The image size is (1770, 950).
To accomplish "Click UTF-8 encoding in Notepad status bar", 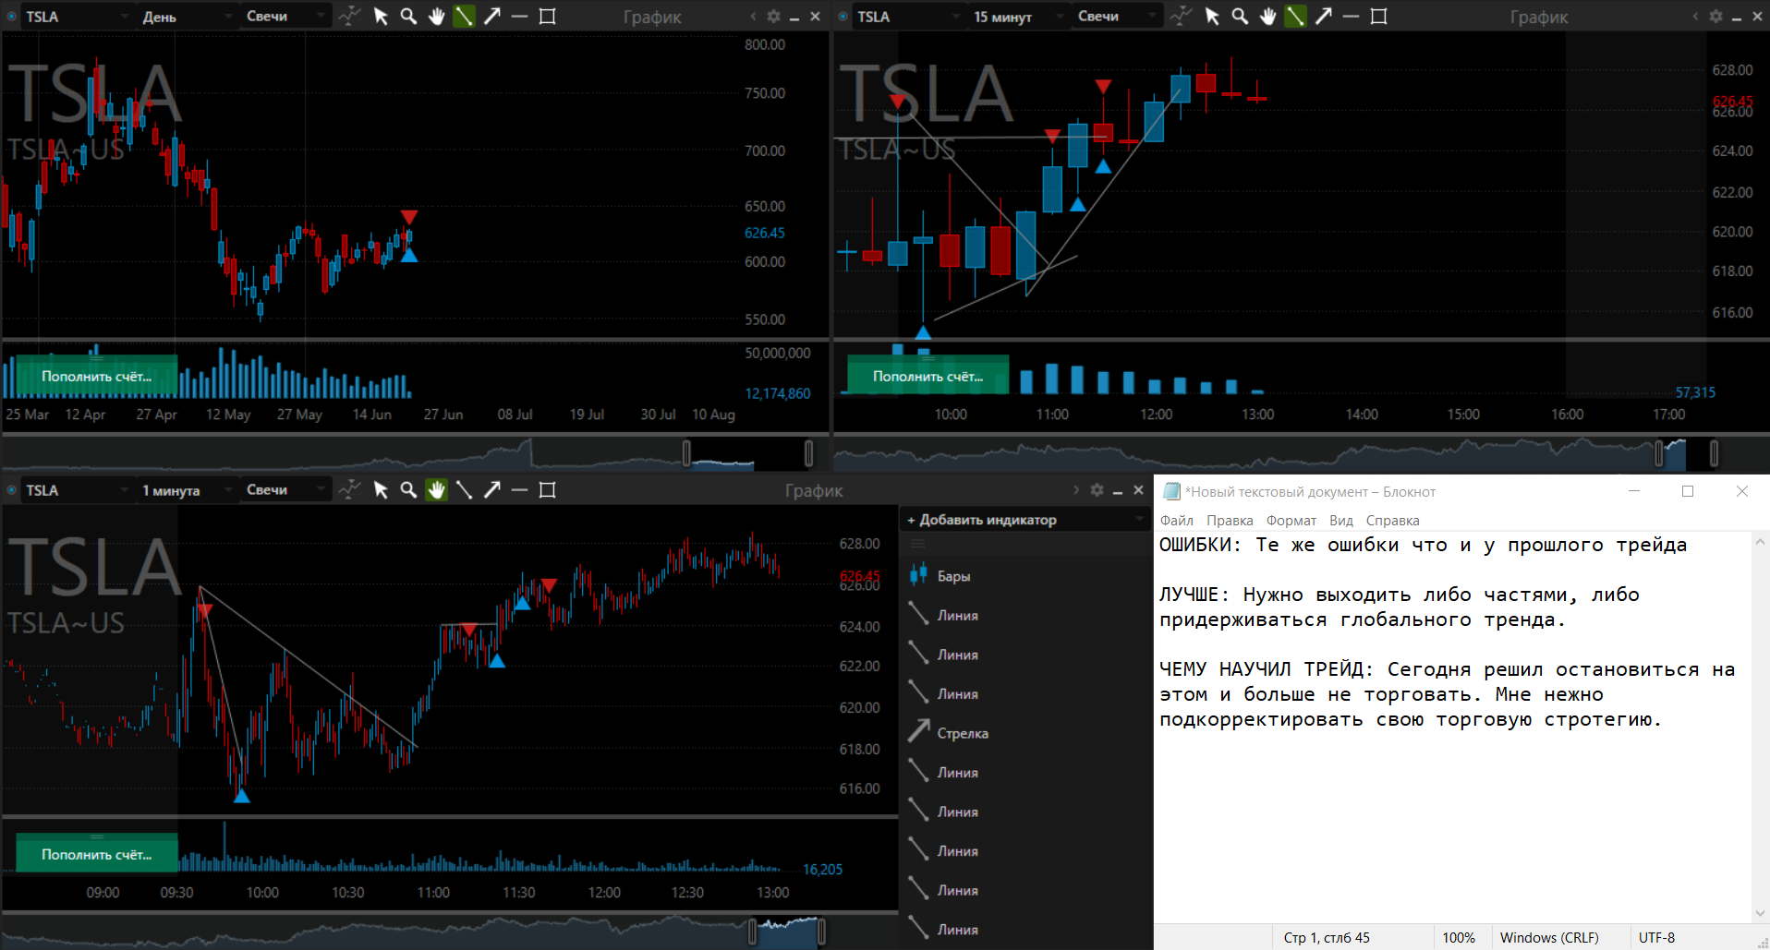I will point(1656,937).
